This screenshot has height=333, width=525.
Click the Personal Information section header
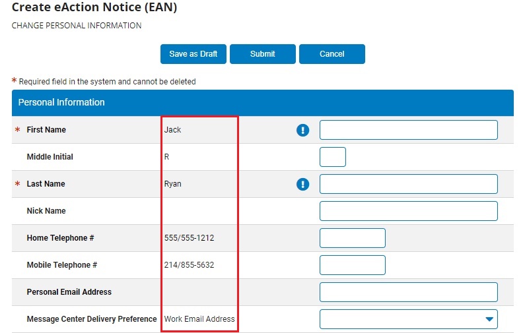(61, 103)
